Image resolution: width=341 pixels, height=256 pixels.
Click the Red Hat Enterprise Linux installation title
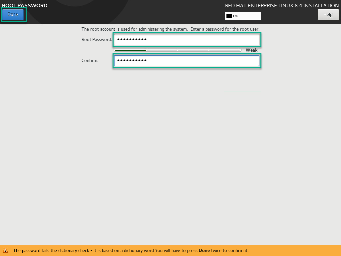[282, 6]
